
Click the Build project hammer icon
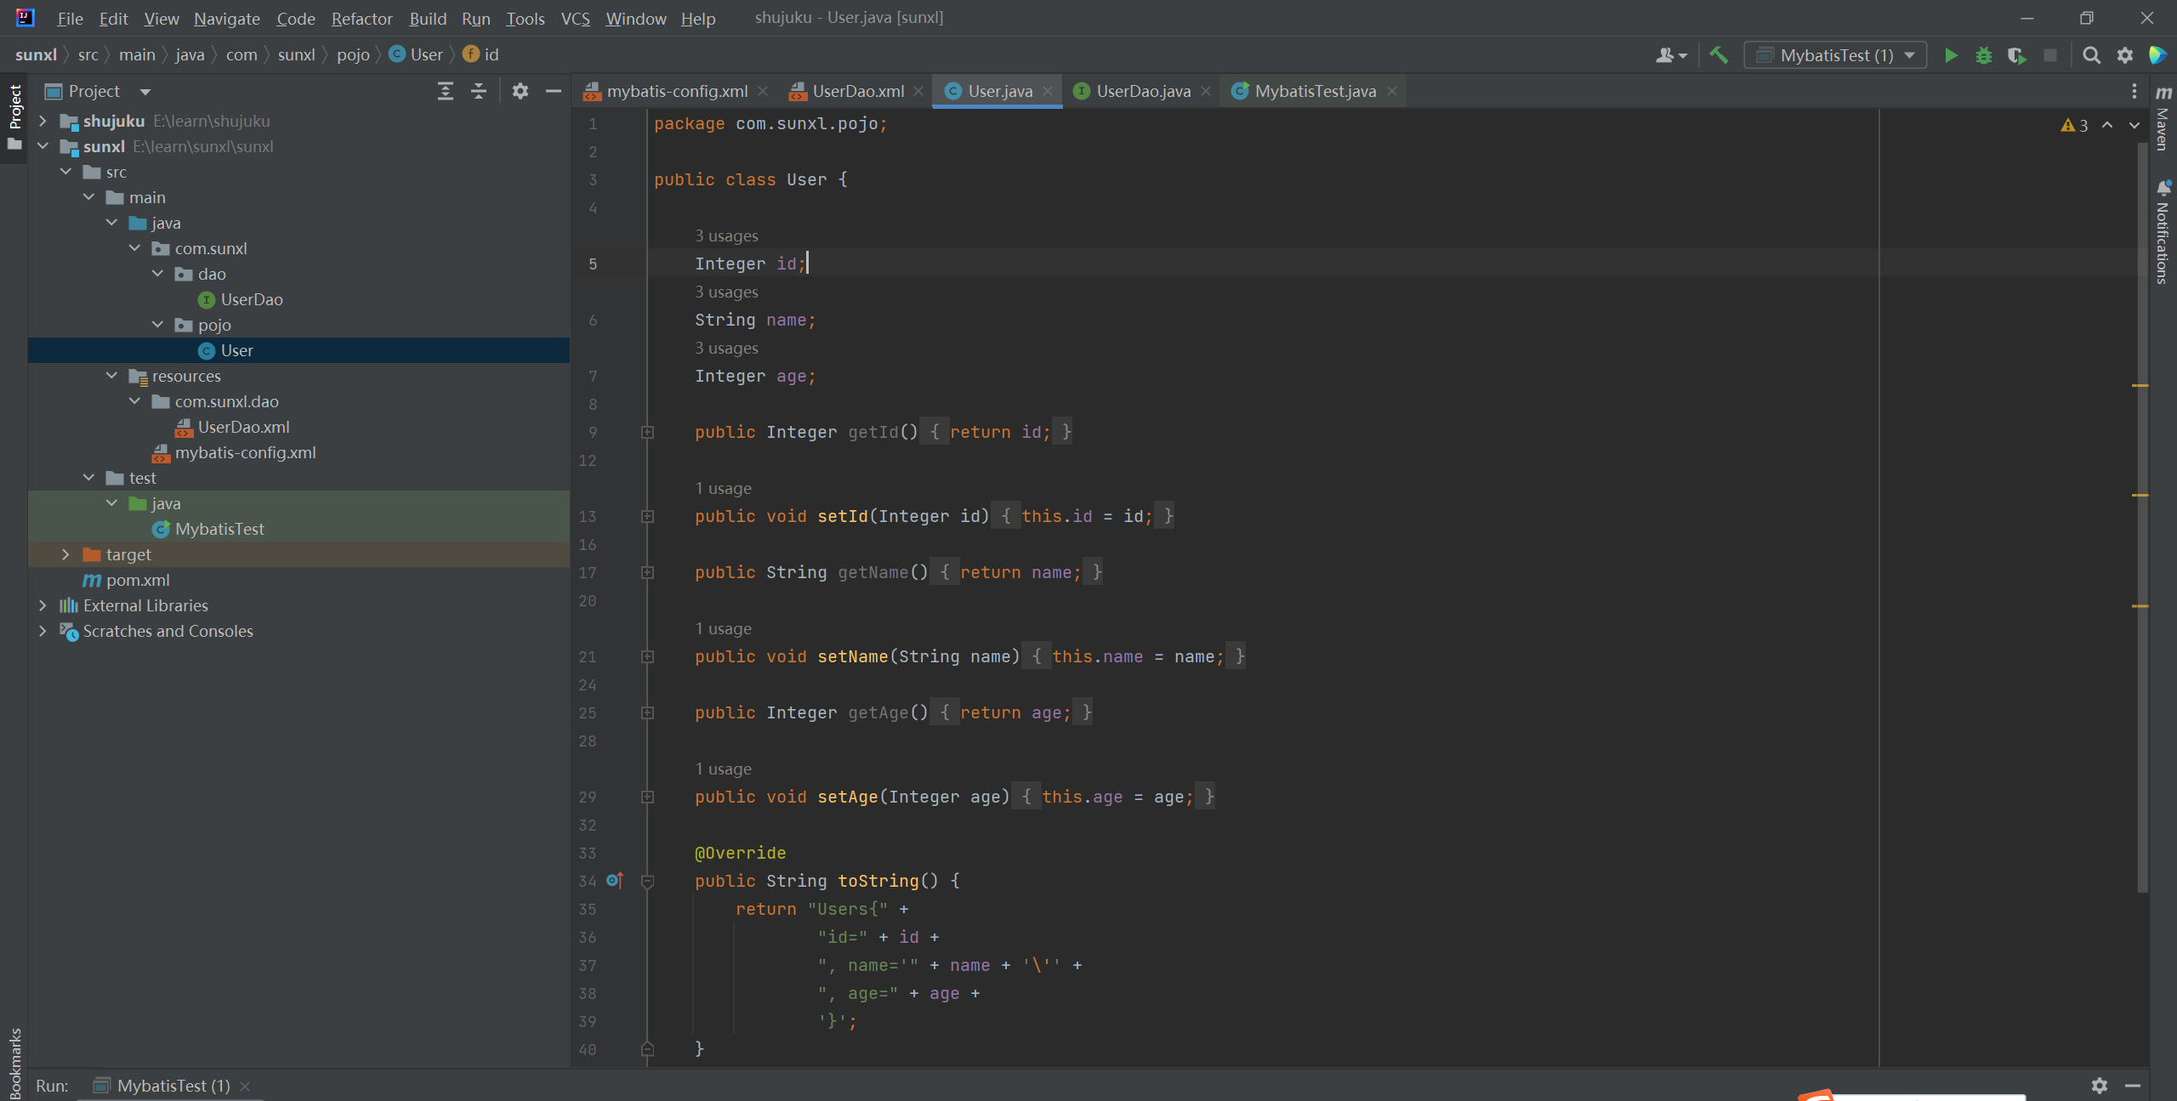(1719, 55)
